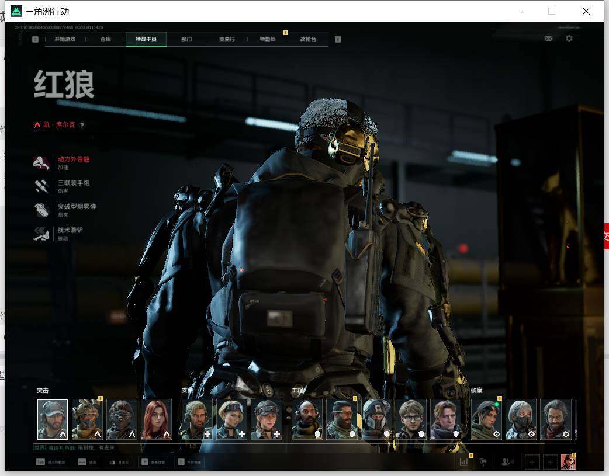The width and height of the screenshot is (609, 476).
Task: Select the bearded recon operator with red scarf
Action: click(556, 419)
